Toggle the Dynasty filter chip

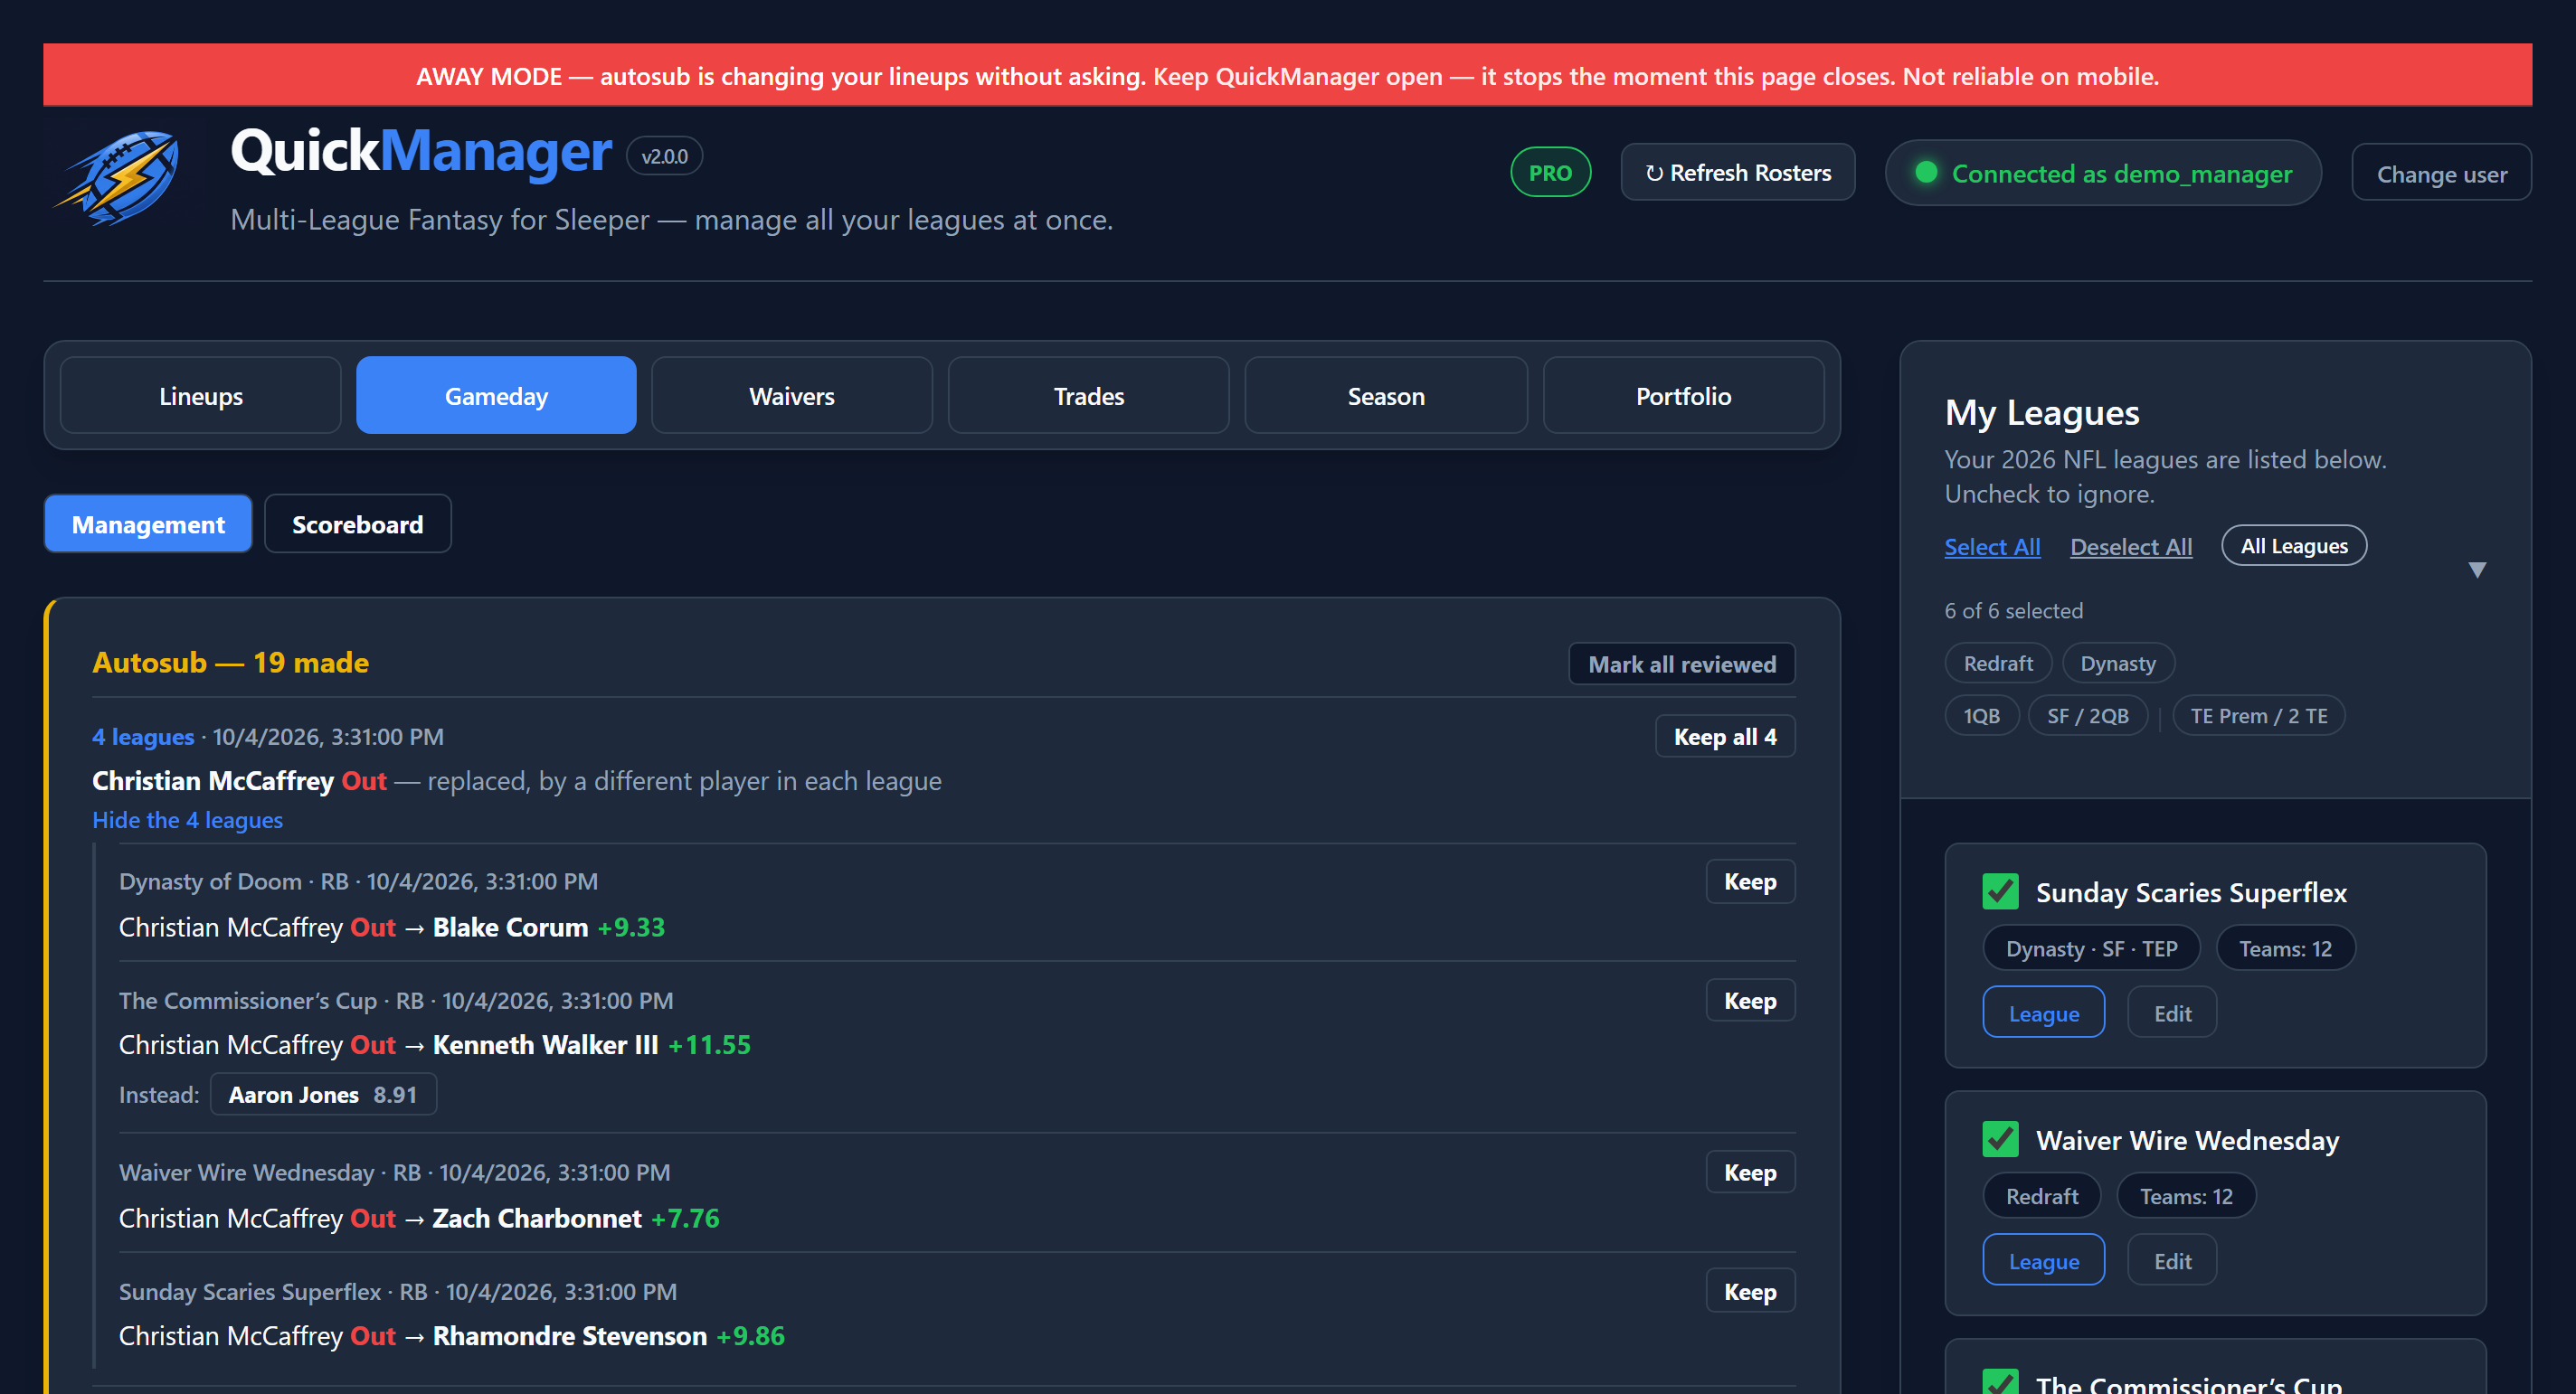click(2117, 663)
